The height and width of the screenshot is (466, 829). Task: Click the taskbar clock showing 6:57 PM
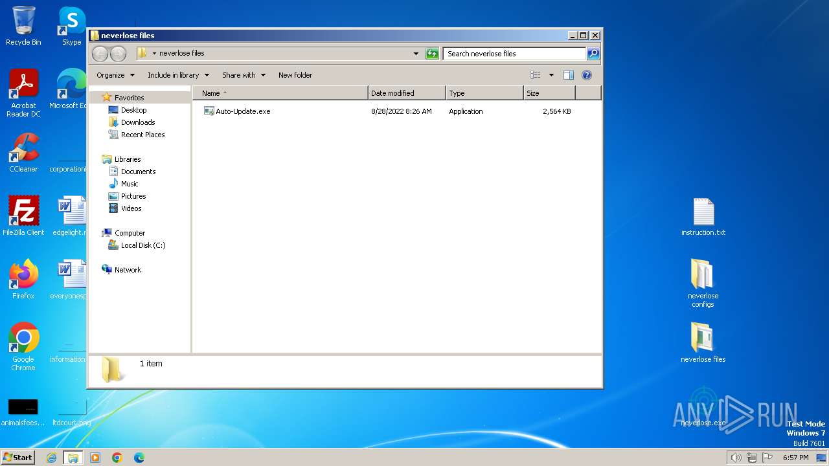(x=796, y=458)
